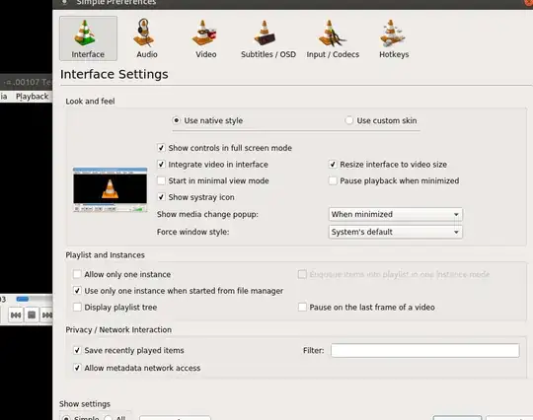This screenshot has width=533, height=420.
Task: Select Use custom skin radio button
Action: point(349,120)
